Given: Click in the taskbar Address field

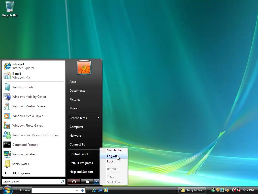Looking at the screenshot, I should coord(53,190).
